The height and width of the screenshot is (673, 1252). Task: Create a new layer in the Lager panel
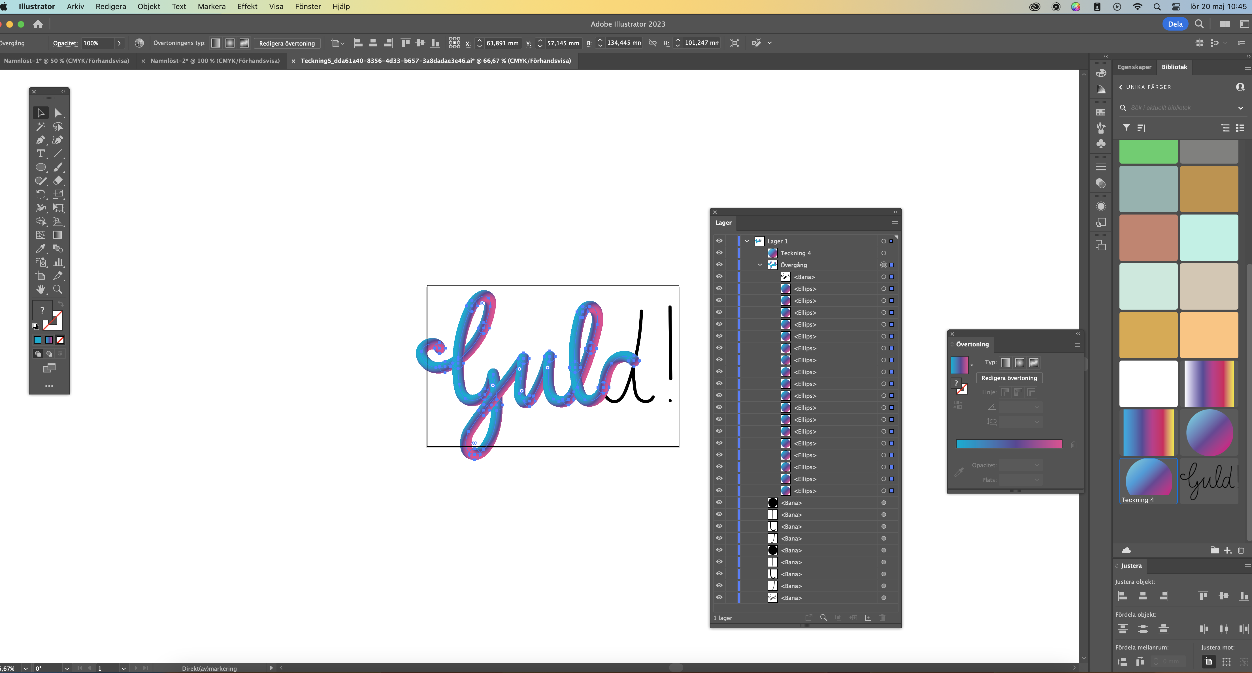coord(868,618)
